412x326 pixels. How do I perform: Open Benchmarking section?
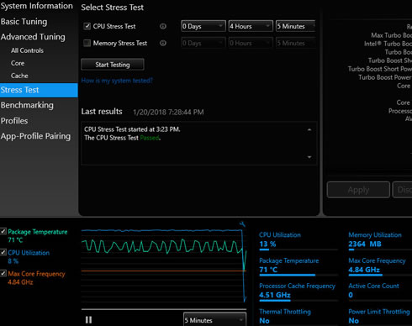[x=27, y=105]
